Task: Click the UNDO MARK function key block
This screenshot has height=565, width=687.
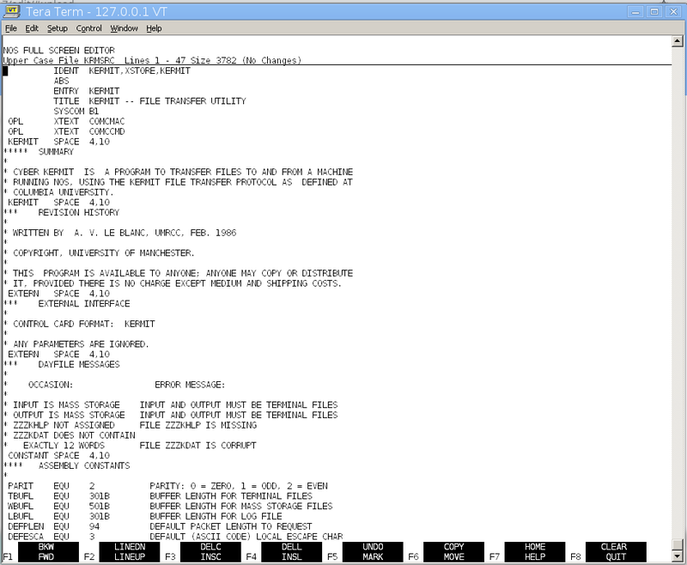Action: coord(373,552)
